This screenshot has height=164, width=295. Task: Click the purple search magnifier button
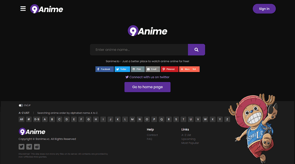[196, 50]
